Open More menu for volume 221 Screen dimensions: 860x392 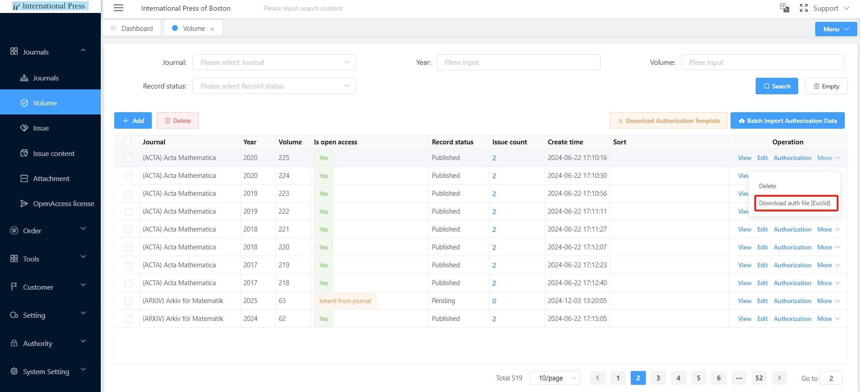pos(828,229)
